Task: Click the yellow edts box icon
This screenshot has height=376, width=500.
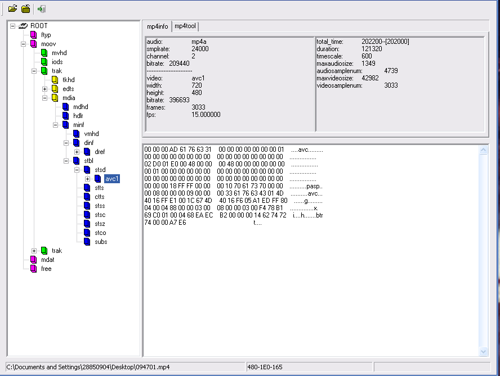Action: [55, 89]
